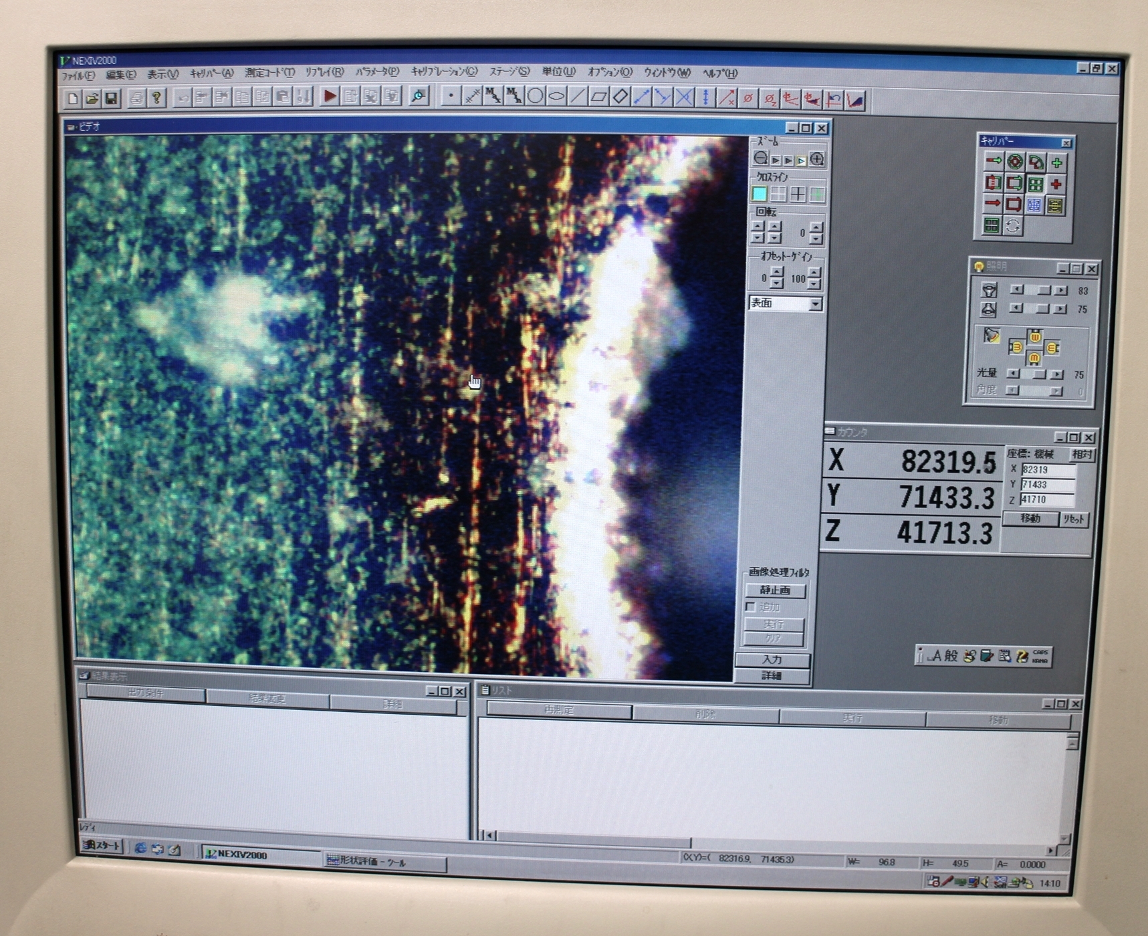Select the blue crossed-lines intersection tool
The image size is (1148, 936).
pyautogui.click(x=684, y=98)
